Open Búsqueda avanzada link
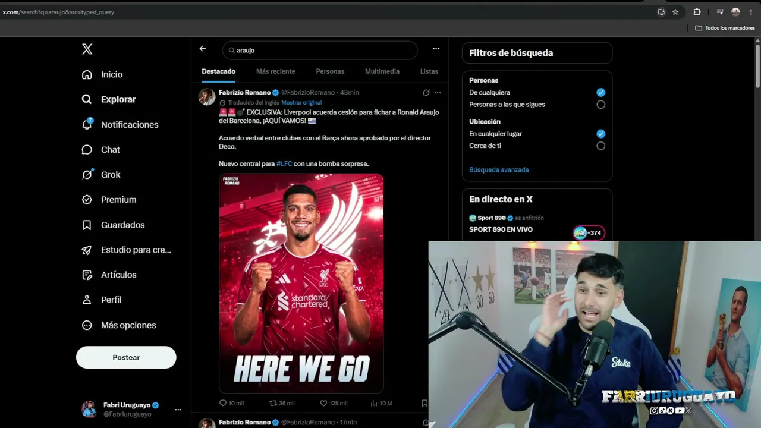 point(499,170)
